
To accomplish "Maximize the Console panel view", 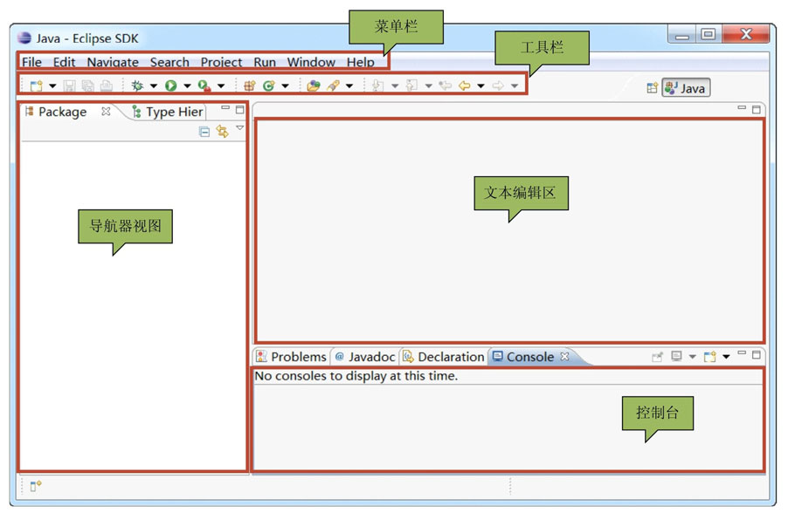I will pyautogui.click(x=757, y=355).
